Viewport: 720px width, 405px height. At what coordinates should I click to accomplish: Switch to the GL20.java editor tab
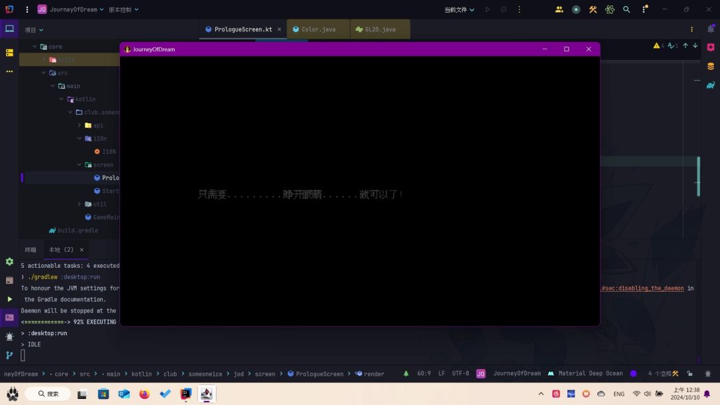coord(379,29)
